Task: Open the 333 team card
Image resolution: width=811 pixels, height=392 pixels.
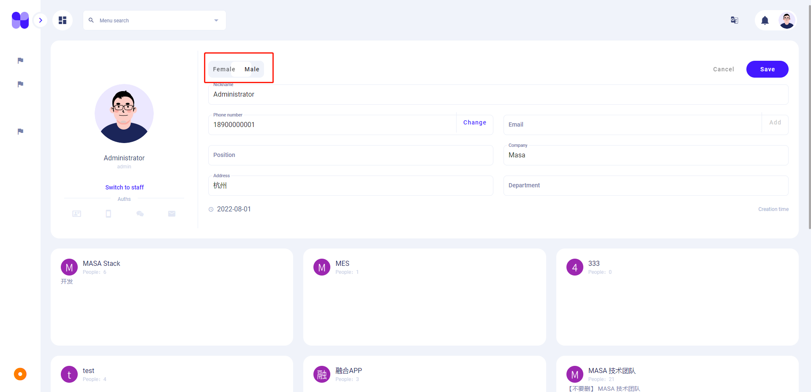Action: pyautogui.click(x=677, y=297)
